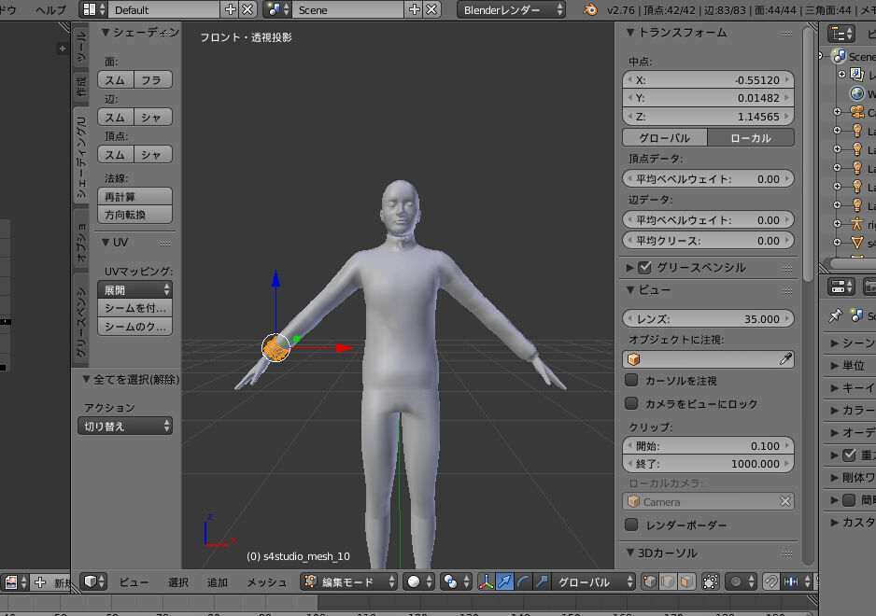Screen dimensions: 876x616
Task: Click the シームのク... button
Action: pos(134,326)
